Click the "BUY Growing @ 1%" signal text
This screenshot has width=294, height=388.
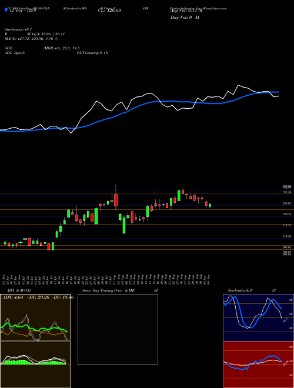coord(92,53)
